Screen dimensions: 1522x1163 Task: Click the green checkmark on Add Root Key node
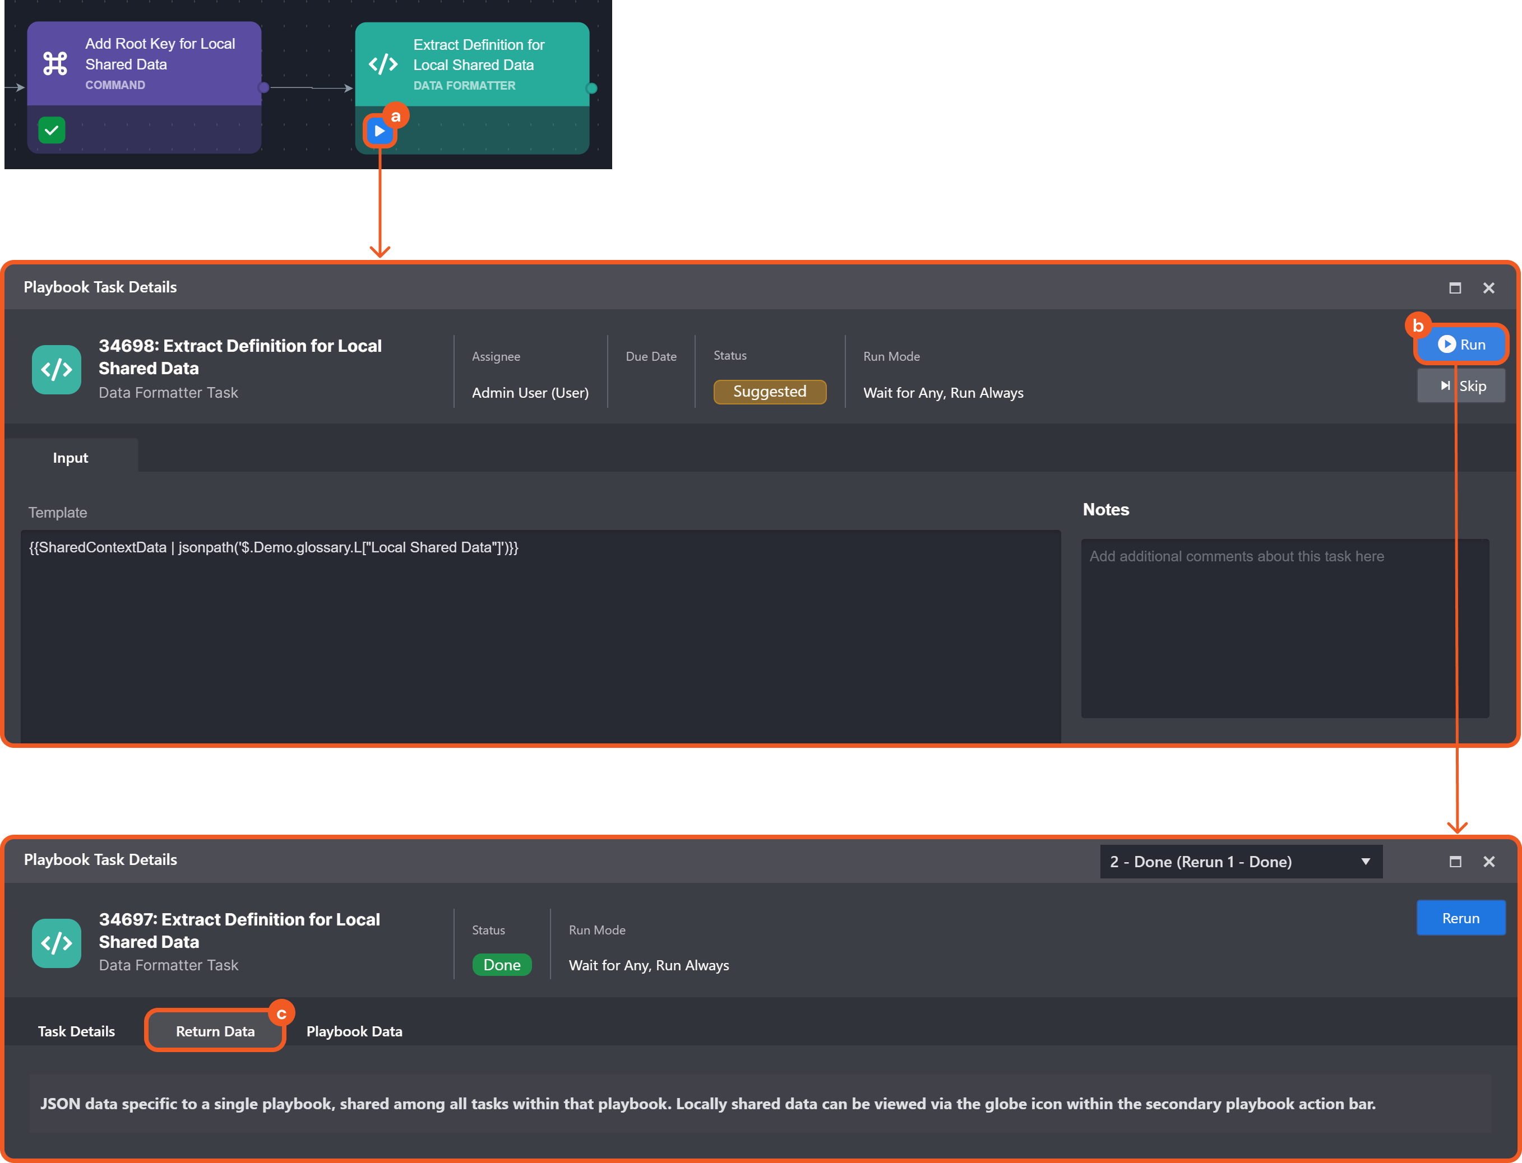click(x=52, y=130)
